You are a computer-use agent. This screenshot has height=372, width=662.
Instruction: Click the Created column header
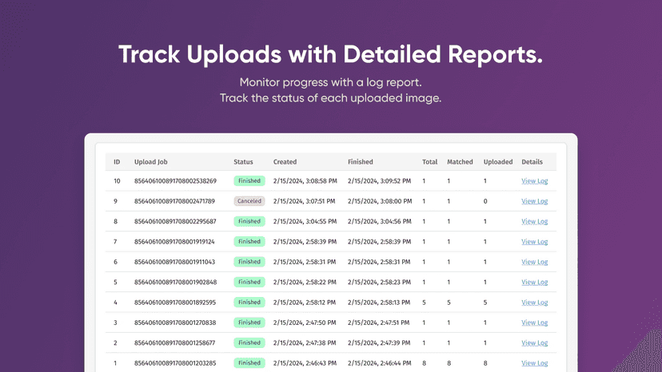[x=285, y=162]
